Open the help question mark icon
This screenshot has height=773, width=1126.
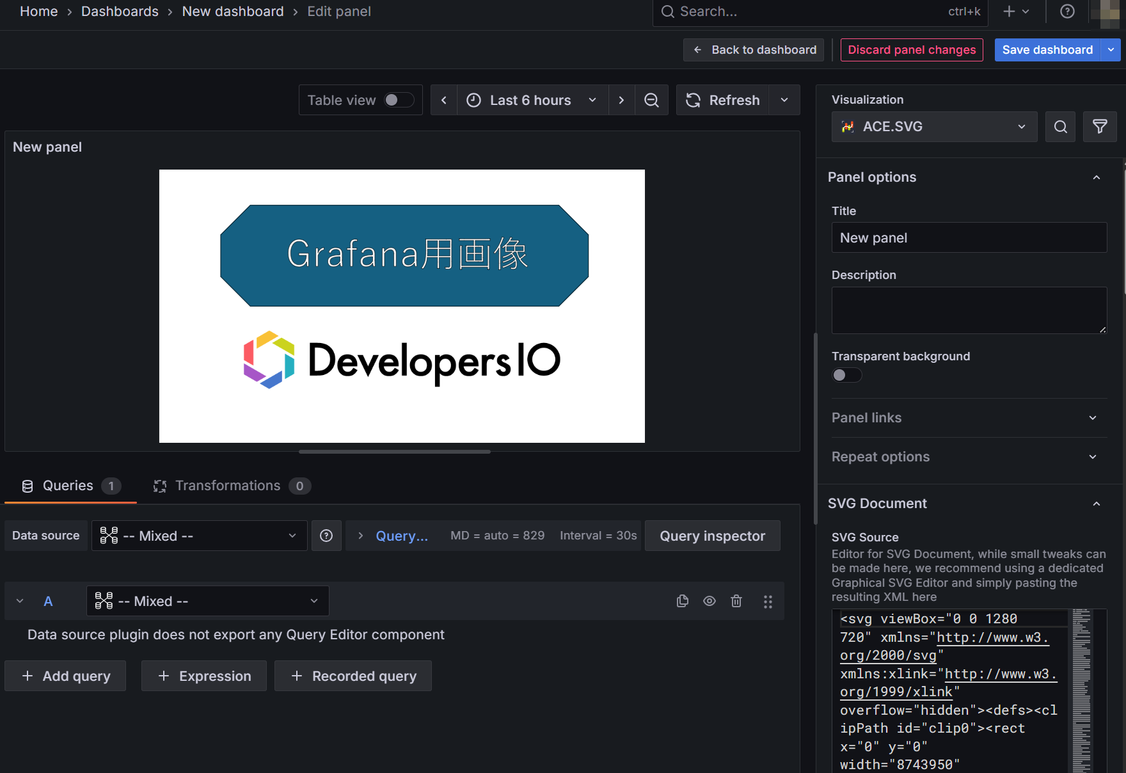pos(1067,12)
